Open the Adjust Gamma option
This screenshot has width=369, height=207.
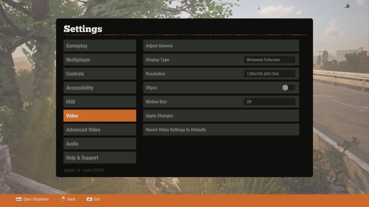[x=221, y=46]
